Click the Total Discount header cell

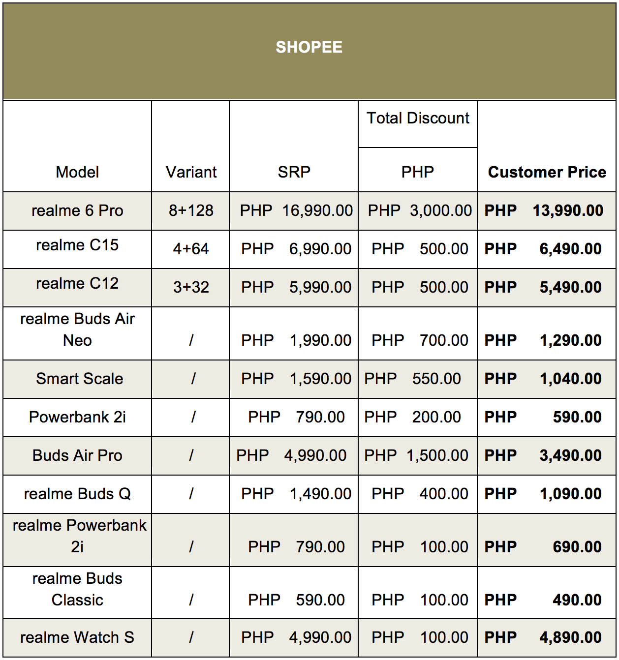pos(418,124)
